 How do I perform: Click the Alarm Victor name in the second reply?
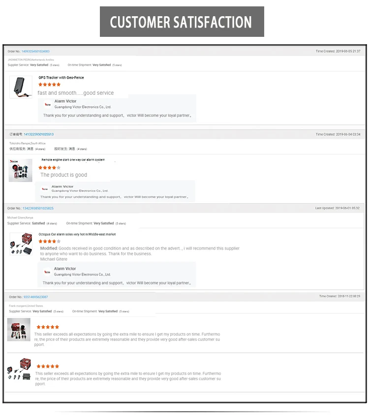(62, 187)
